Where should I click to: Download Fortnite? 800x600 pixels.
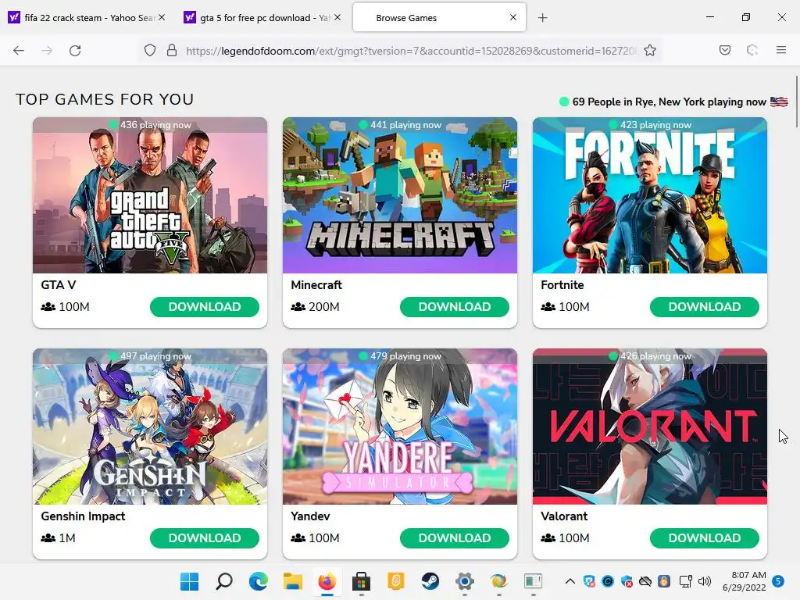point(705,306)
